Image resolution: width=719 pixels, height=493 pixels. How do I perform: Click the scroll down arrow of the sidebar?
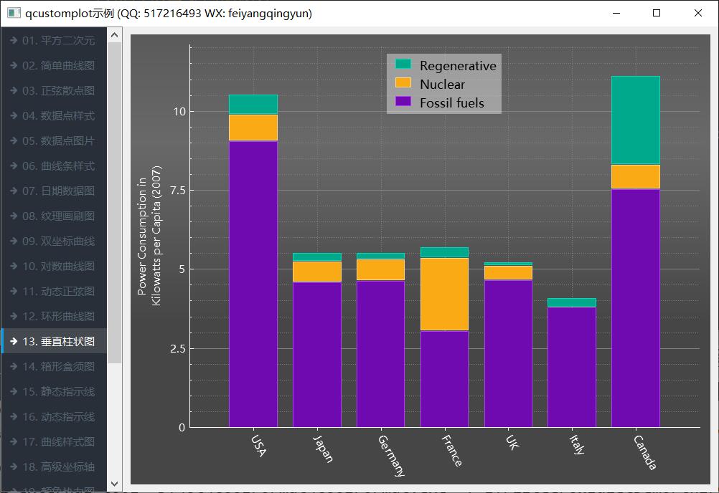point(115,484)
